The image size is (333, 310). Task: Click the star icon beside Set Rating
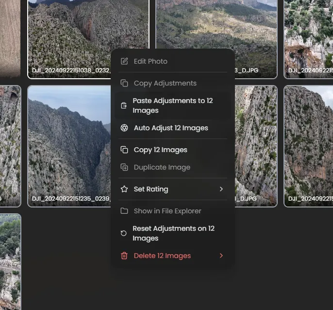(124, 189)
